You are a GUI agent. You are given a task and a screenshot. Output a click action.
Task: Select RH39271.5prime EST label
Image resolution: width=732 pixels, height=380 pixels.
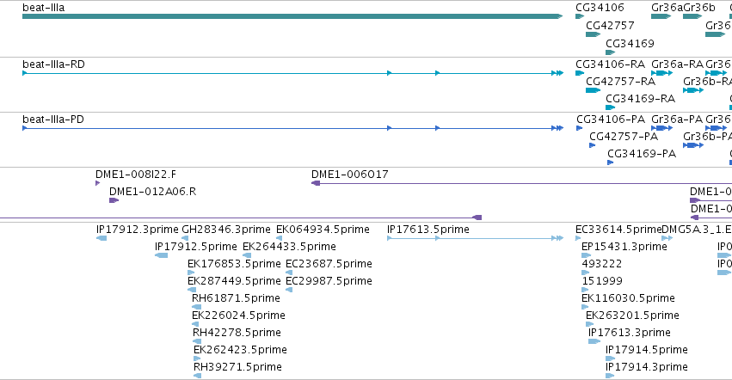(237, 367)
